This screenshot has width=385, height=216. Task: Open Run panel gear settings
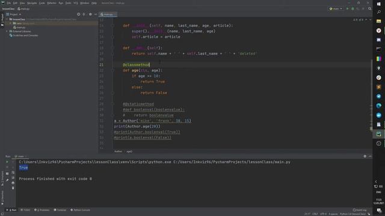(x=365, y=156)
